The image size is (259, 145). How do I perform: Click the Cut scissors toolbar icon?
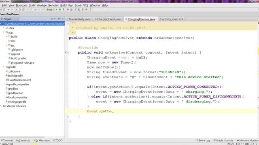click(x=16, y=10)
